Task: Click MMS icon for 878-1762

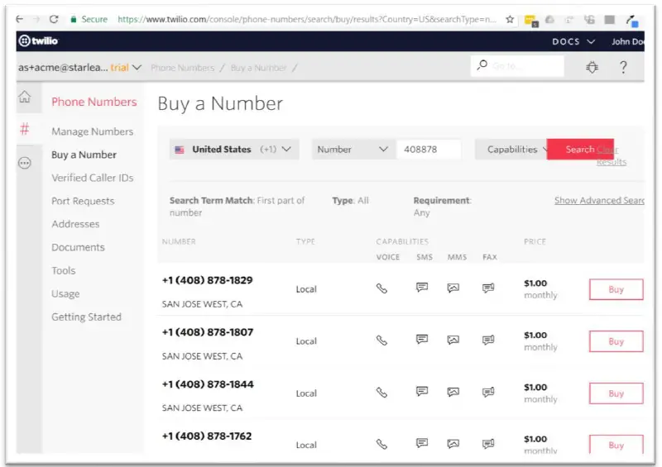Action: (x=453, y=444)
